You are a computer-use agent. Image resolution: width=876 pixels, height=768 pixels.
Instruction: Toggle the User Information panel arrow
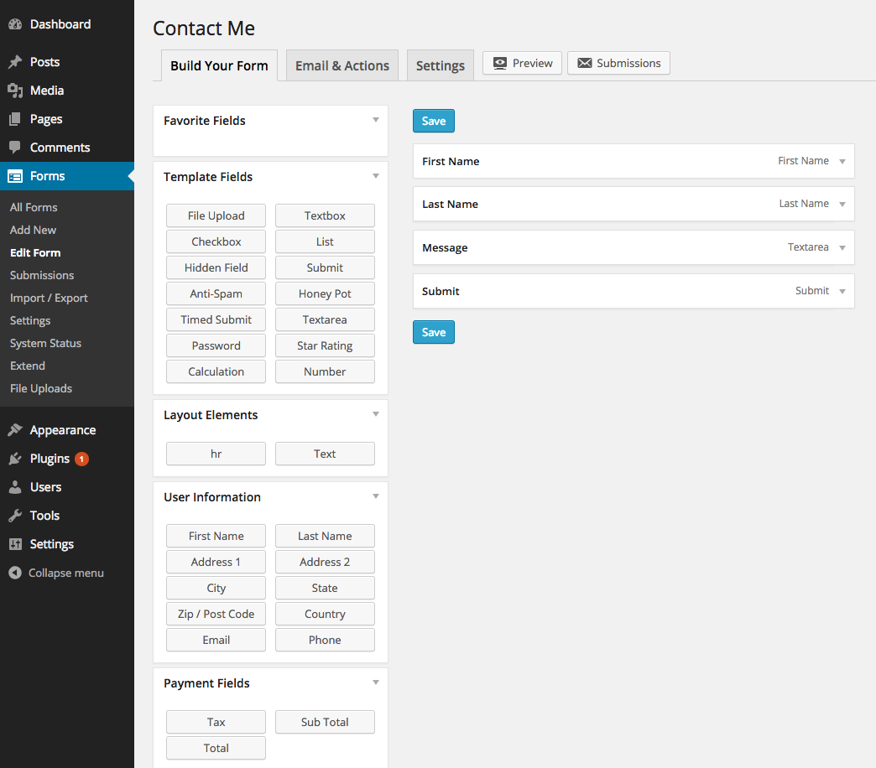375,496
